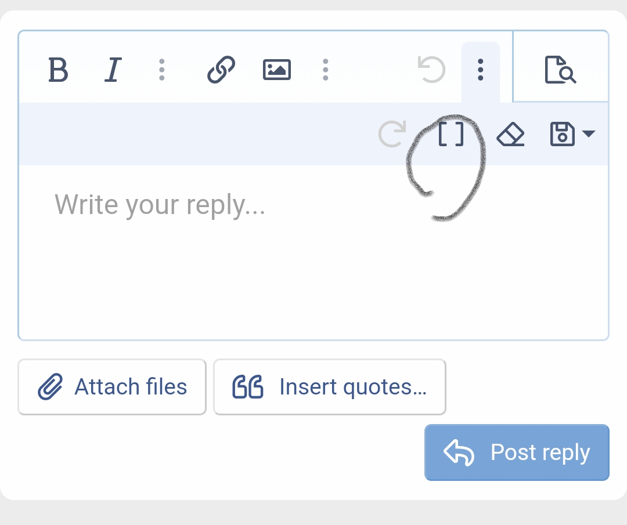627x525 pixels.
Task: Submit with the Post reply button
Action: coord(517,452)
